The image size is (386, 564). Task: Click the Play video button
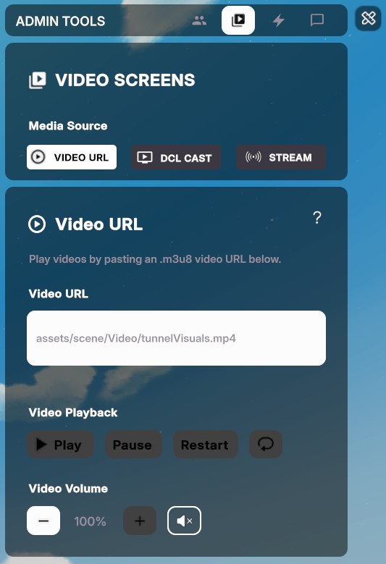click(60, 445)
